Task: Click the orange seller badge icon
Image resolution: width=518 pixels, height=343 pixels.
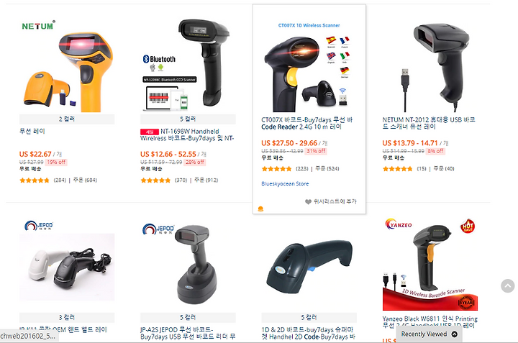Action: click(260, 209)
